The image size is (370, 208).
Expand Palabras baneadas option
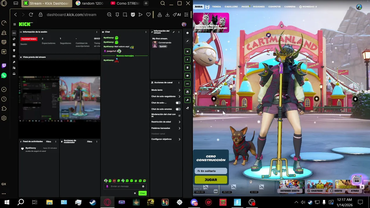point(166,128)
